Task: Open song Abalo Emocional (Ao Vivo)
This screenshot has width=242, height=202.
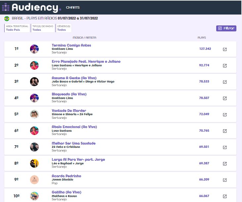Action: pyautogui.click(x=74, y=127)
